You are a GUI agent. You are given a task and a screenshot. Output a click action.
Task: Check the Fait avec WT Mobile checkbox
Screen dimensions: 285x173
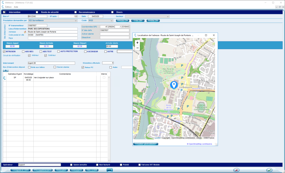click(139, 165)
